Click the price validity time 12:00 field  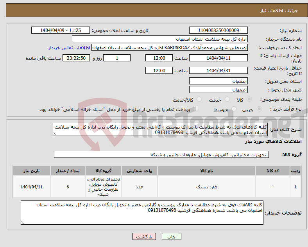pyautogui.click(x=159, y=71)
